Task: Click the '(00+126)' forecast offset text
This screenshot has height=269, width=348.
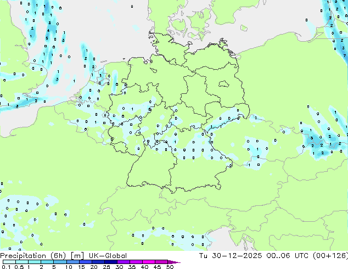Action: [x=330, y=256]
